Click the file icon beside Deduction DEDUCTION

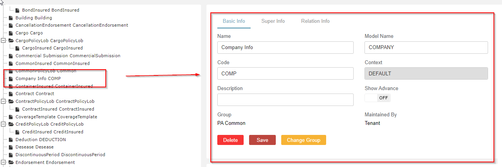pos(11,140)
